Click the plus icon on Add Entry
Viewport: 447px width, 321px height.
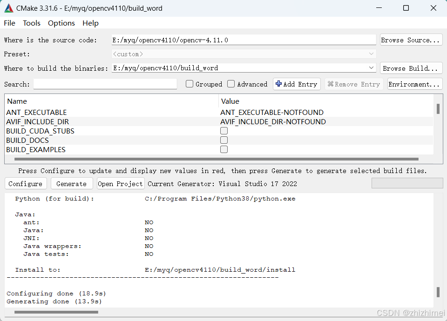click(278, 84)
